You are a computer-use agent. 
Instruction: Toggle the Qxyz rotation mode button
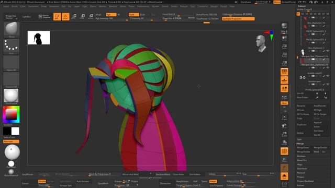pos(284,103)
